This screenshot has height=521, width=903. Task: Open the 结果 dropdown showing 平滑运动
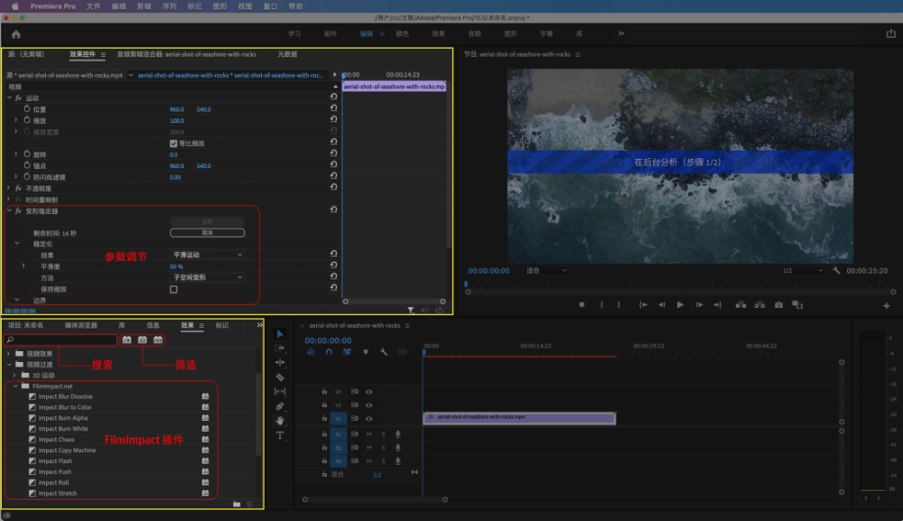[x=208, y=255]
